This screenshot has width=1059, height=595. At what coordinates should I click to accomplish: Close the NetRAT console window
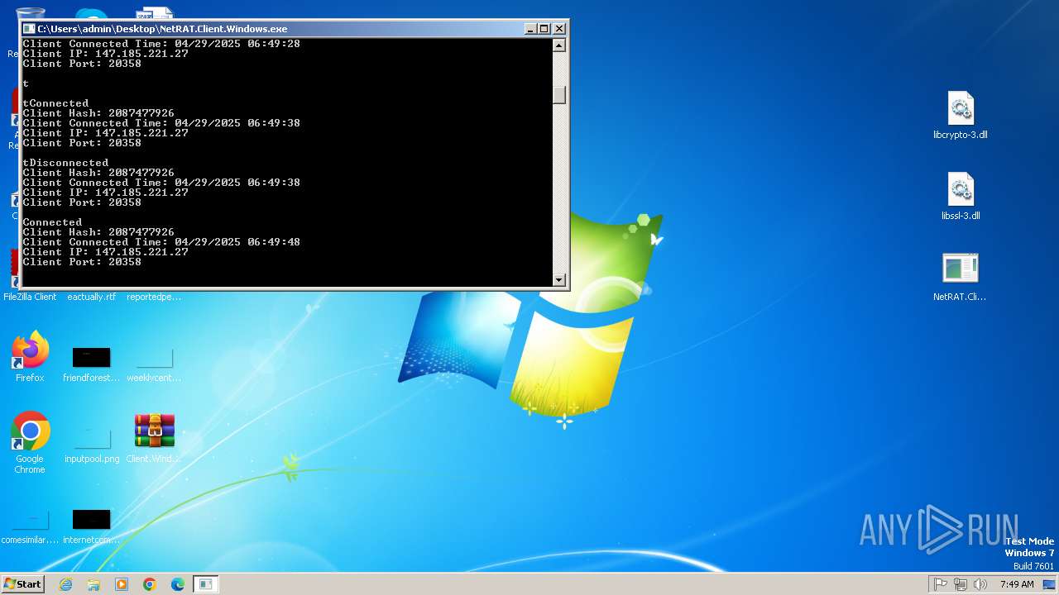(559, 29)
